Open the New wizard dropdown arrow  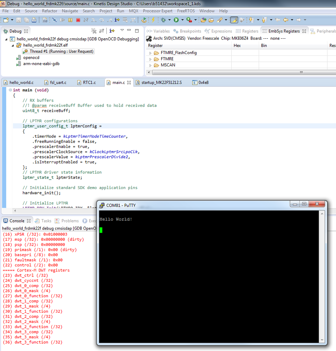click(x=12, y=20)
